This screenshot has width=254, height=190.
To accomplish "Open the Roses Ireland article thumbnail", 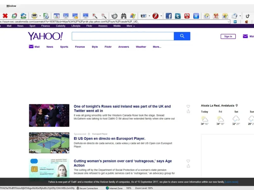I will (49, 115).
